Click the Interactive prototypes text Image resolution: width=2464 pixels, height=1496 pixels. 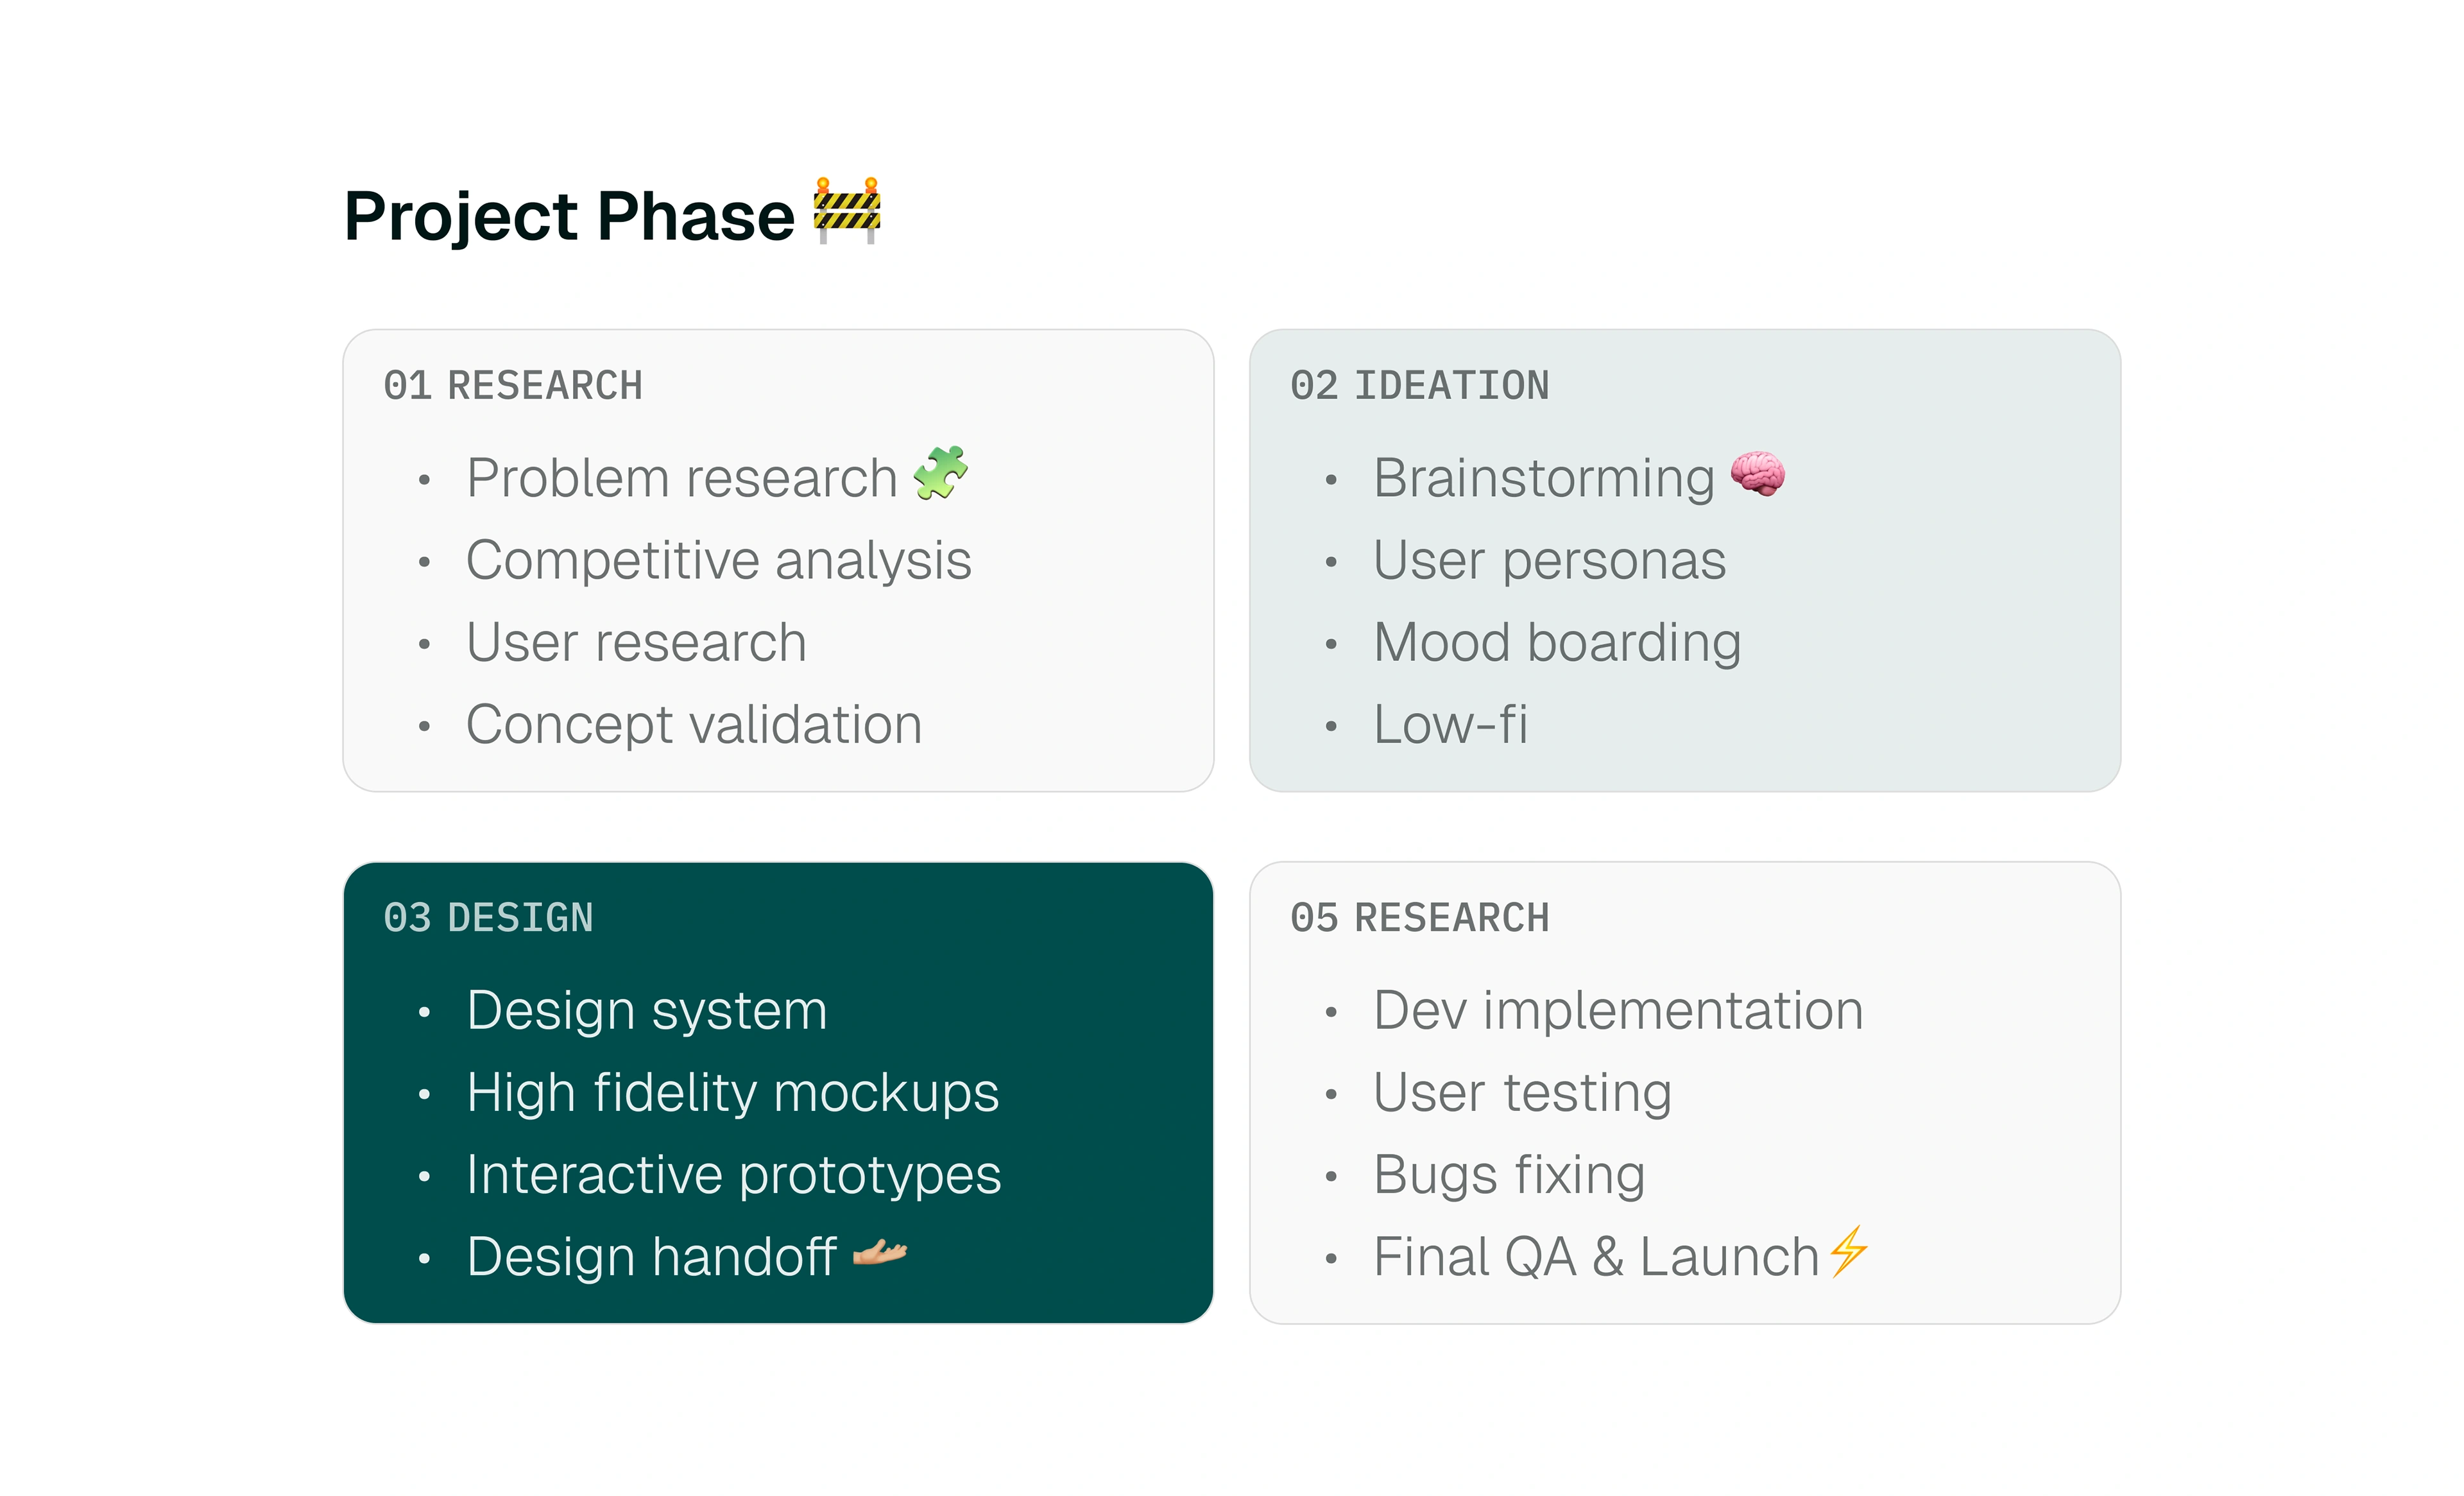[733, 1174]
